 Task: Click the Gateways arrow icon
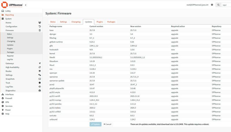(x=40, y=63)
